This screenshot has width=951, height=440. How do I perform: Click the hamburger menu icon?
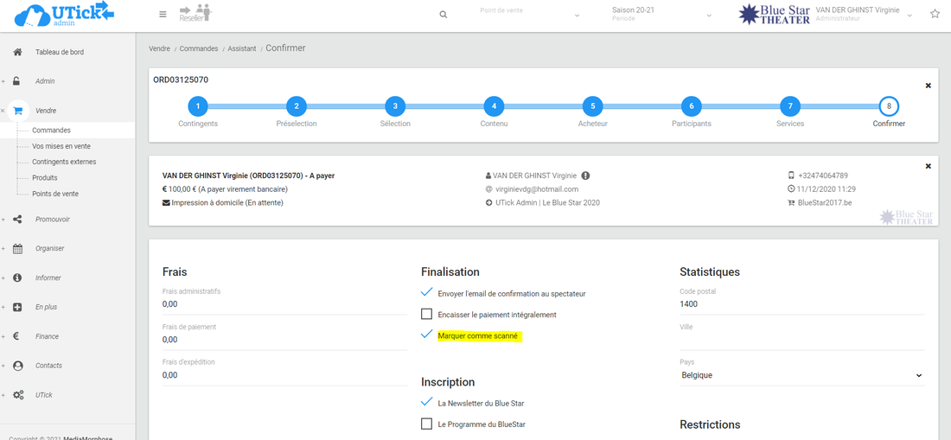(163, 15)
